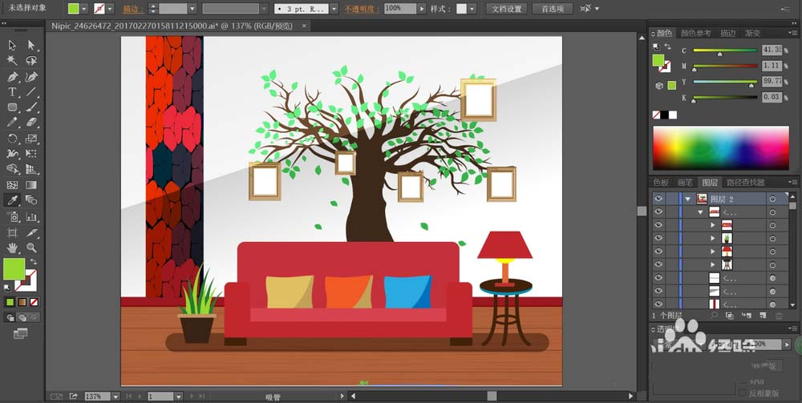Select the Artboard tool
Image resolution: width=802 pixels, height=403 pixels.
tap(12, 233)
